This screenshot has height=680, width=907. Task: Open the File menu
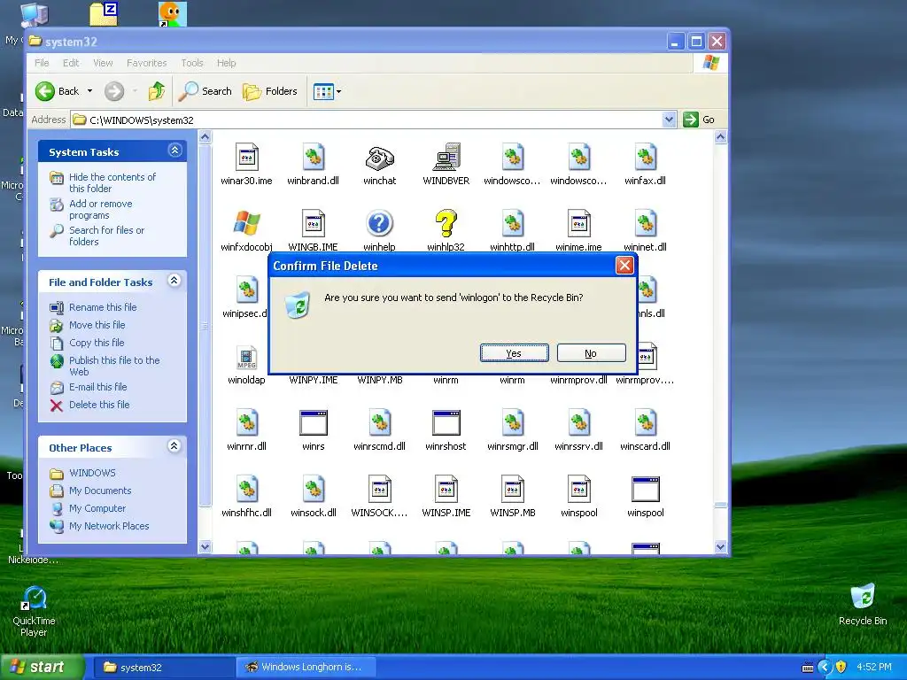42,63
